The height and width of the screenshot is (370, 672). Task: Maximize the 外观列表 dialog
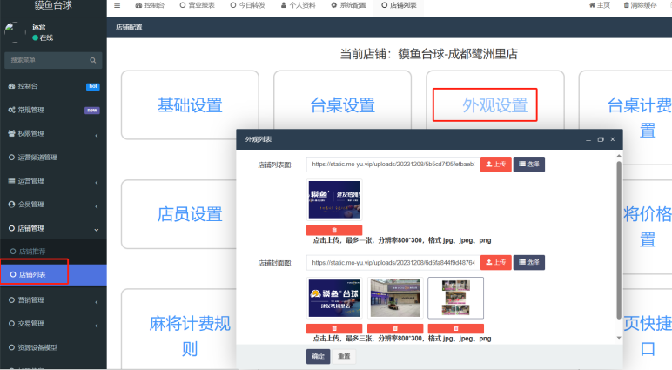(x=601, y=140)
